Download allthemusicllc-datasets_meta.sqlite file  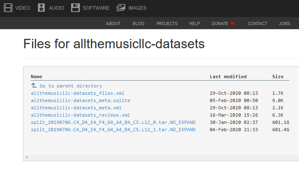coord(80,101)
